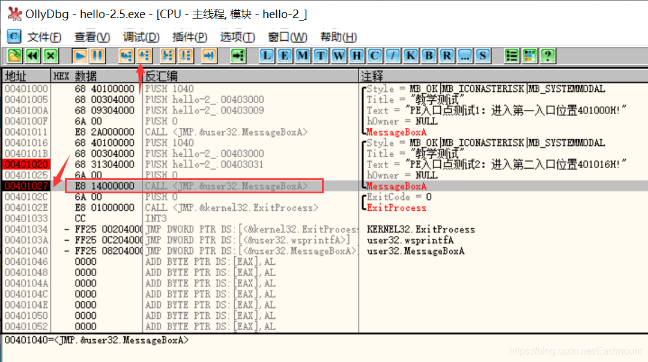
Task: Open the Executable modules window (E button)
Action: [285, 56]
